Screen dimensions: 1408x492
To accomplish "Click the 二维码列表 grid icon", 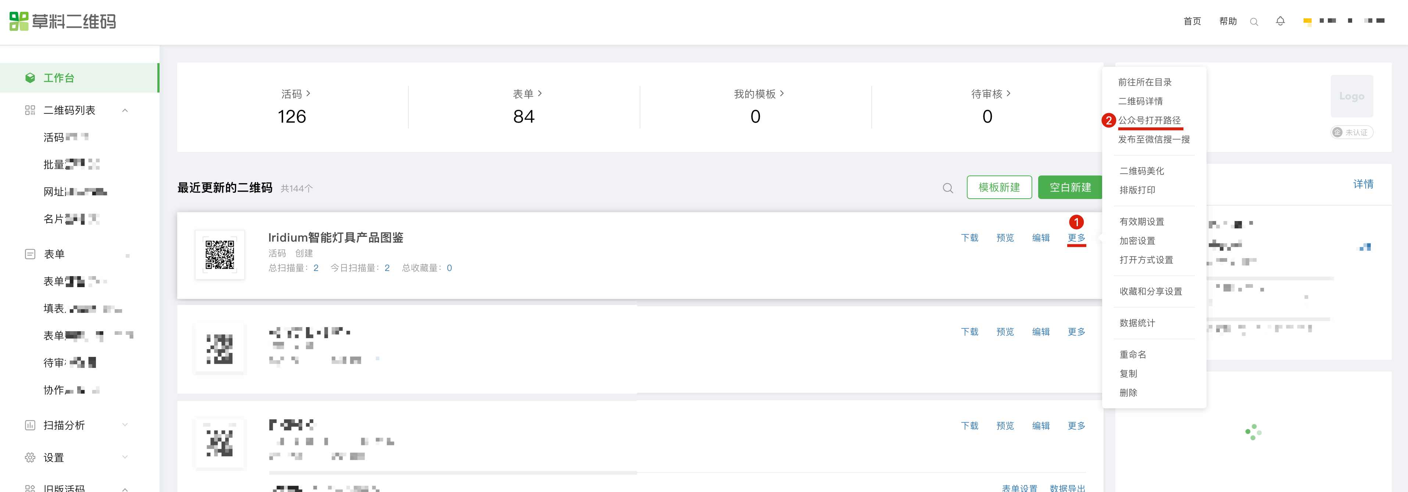I will [30, 110].
